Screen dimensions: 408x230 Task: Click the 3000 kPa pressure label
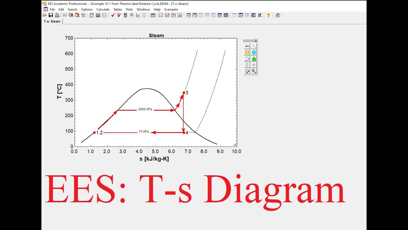(x=145, y=109)
